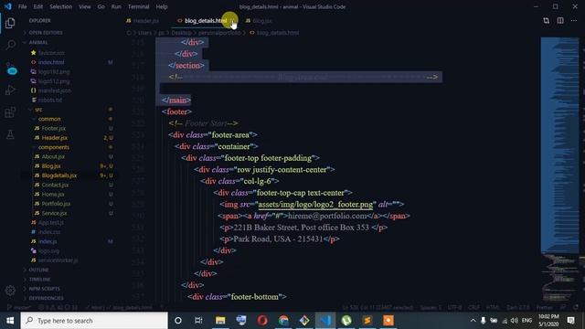Click the minimap code overview
This screenshot has height=329, width=585.
560,168
